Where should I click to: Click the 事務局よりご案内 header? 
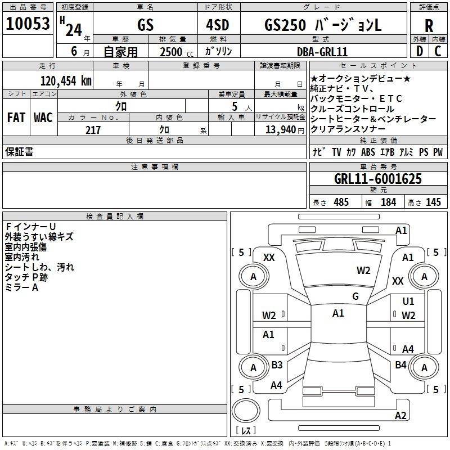point(115,409)
